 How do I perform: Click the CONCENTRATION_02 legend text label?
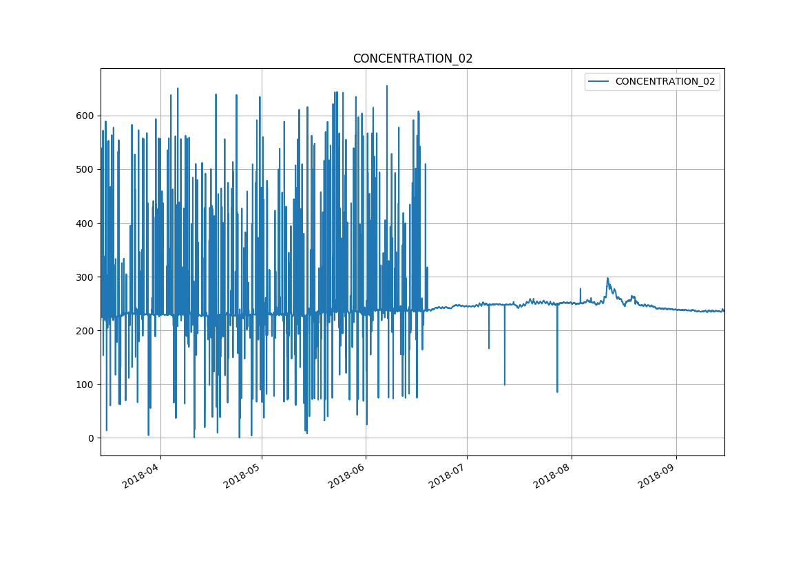pos(665,82)
